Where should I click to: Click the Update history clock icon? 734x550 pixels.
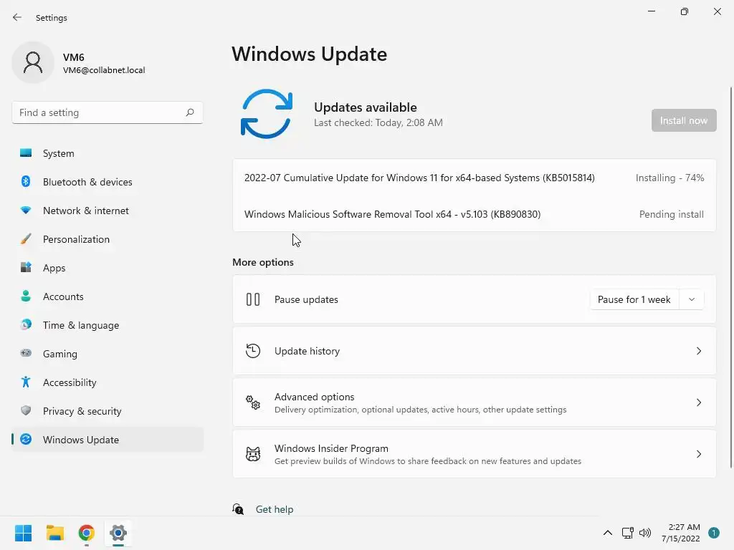pyautogui.click(x=253, y=351)
